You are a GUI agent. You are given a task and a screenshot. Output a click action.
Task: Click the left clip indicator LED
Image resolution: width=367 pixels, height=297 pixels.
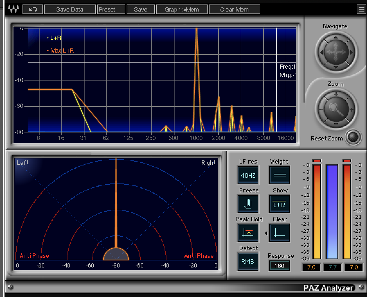tap(317, 161)
